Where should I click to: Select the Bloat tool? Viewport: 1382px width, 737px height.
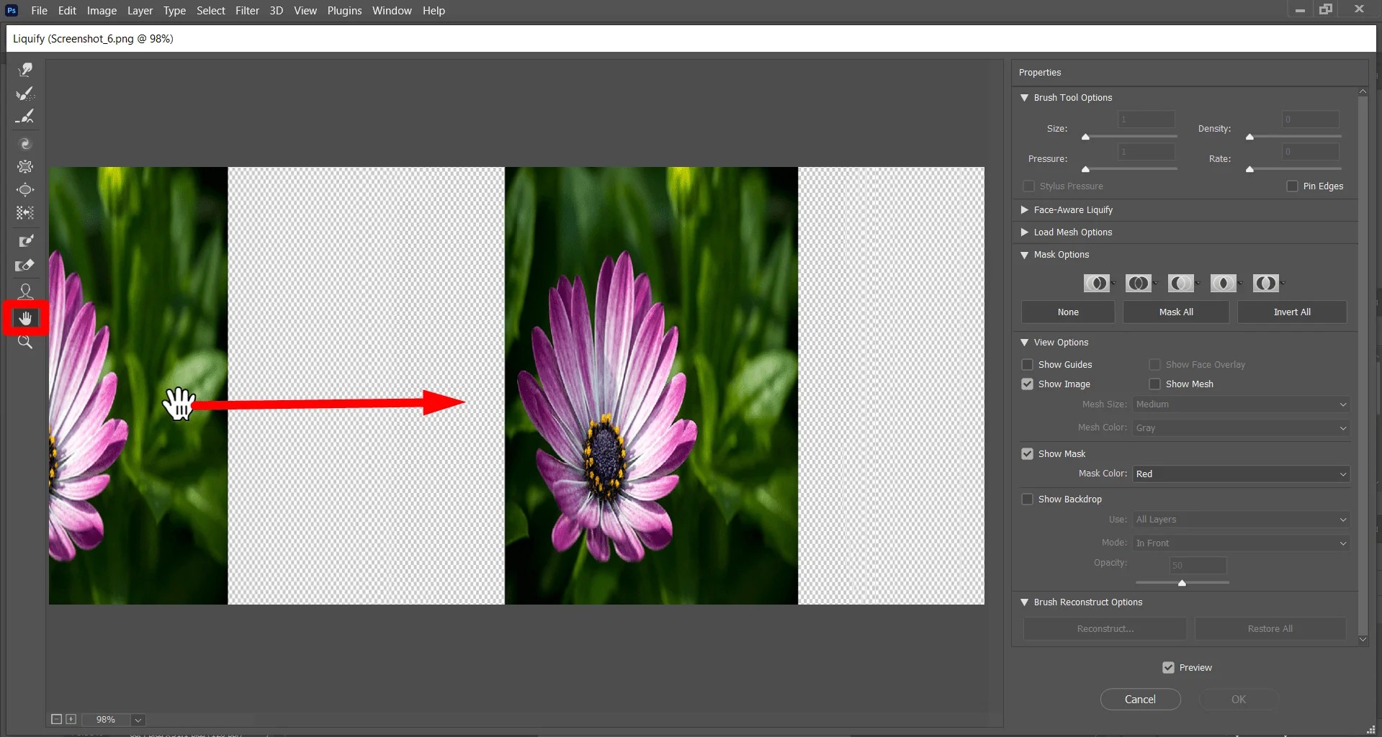point(26,190)
